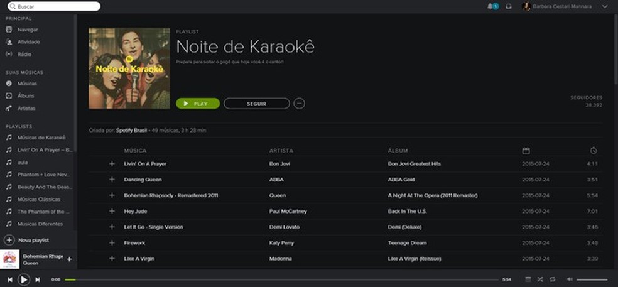Open the Teenage Dream album link
The width and height of the screenshot is (618, 287).
tap(407, 243)
